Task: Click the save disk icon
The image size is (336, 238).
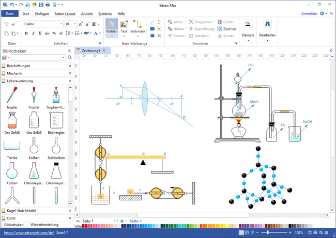Action: [41, 5]
